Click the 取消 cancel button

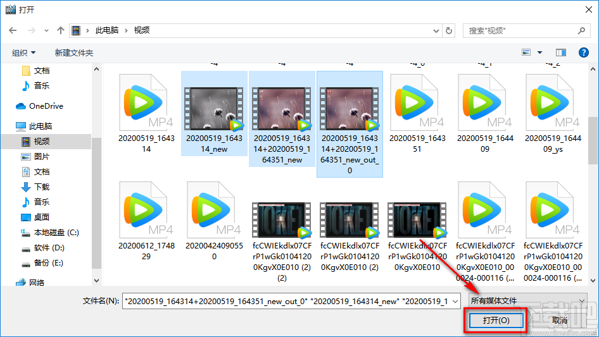tap(560, 320)
